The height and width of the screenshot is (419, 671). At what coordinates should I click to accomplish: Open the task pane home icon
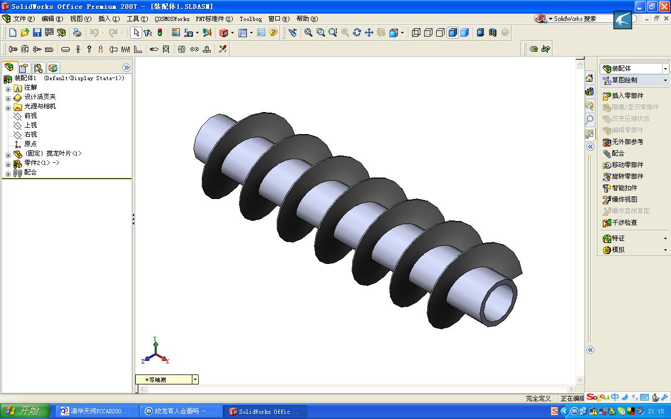(589, 78)
